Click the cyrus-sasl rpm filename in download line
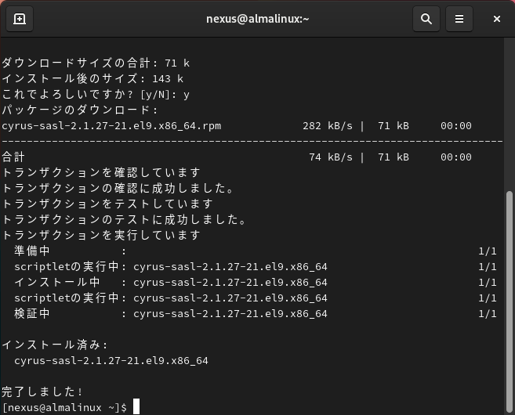The image size is (515, 415). 111,125
